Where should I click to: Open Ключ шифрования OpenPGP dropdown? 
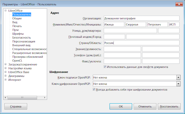[178, 84]
